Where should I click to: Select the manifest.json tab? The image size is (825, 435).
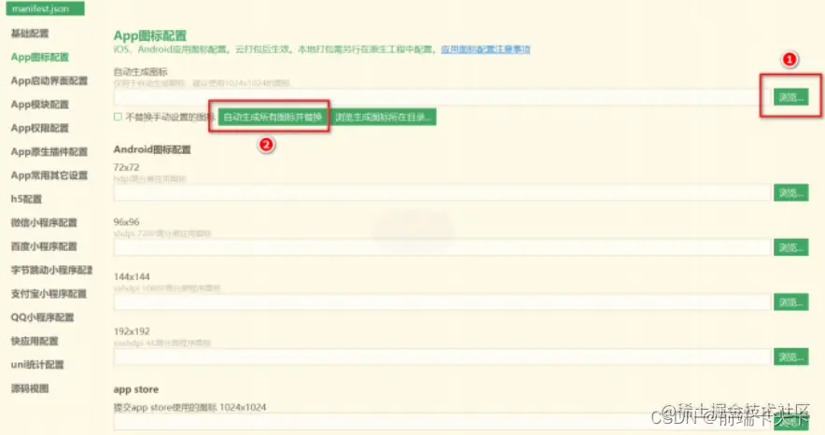[x=45, y=8]
